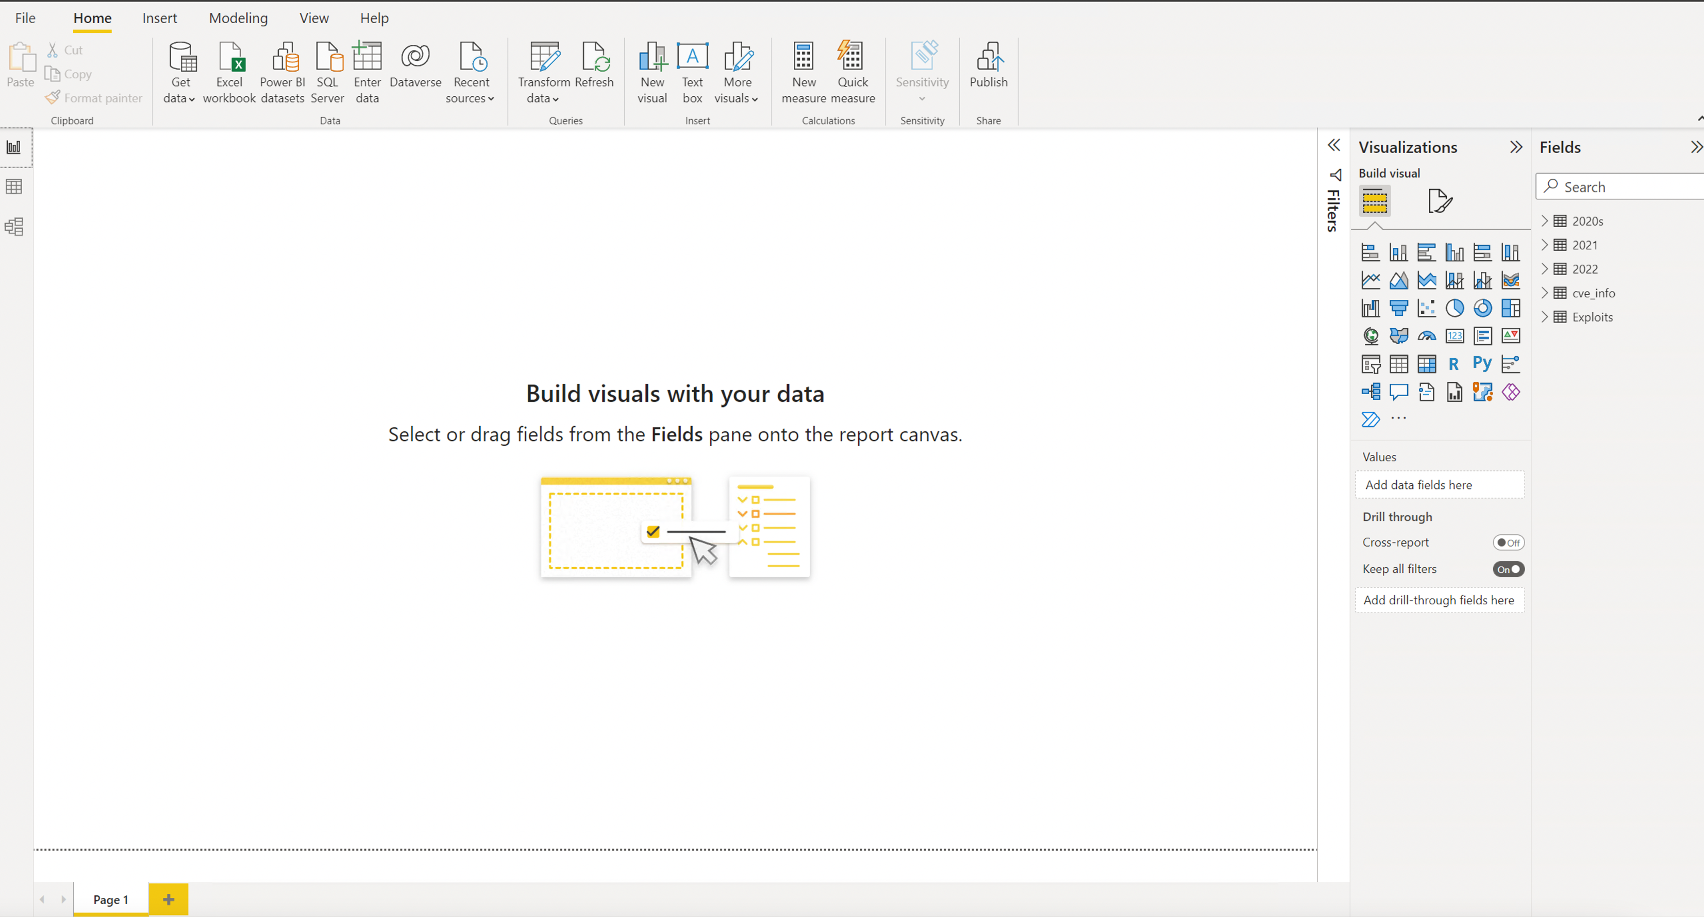Open Model view from the left sidebar
The width and height of the screenshot is (1704, 917).
tap(14, 226)
